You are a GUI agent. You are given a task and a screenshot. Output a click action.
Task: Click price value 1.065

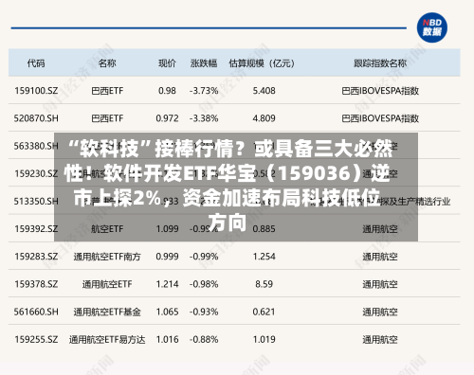(x=167, y=312)
